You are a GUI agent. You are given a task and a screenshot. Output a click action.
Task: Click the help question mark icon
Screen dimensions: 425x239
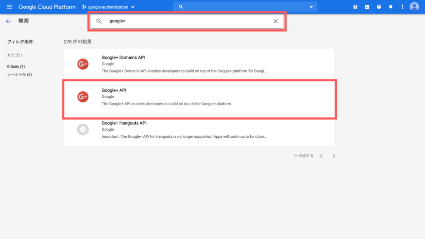click(379, 7)
